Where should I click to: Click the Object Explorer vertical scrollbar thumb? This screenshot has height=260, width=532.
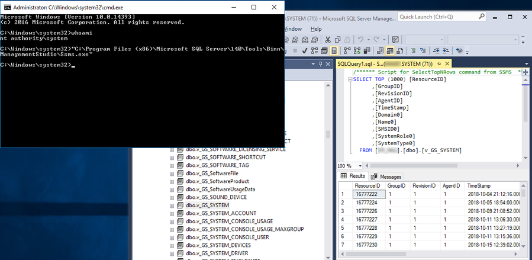[328, 134]
